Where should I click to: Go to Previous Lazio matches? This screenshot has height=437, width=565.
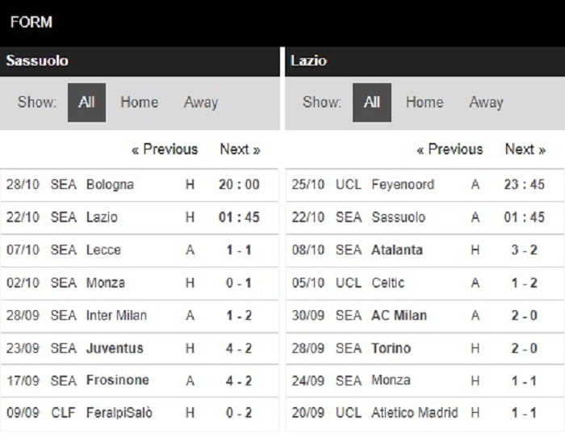(450, 149)
